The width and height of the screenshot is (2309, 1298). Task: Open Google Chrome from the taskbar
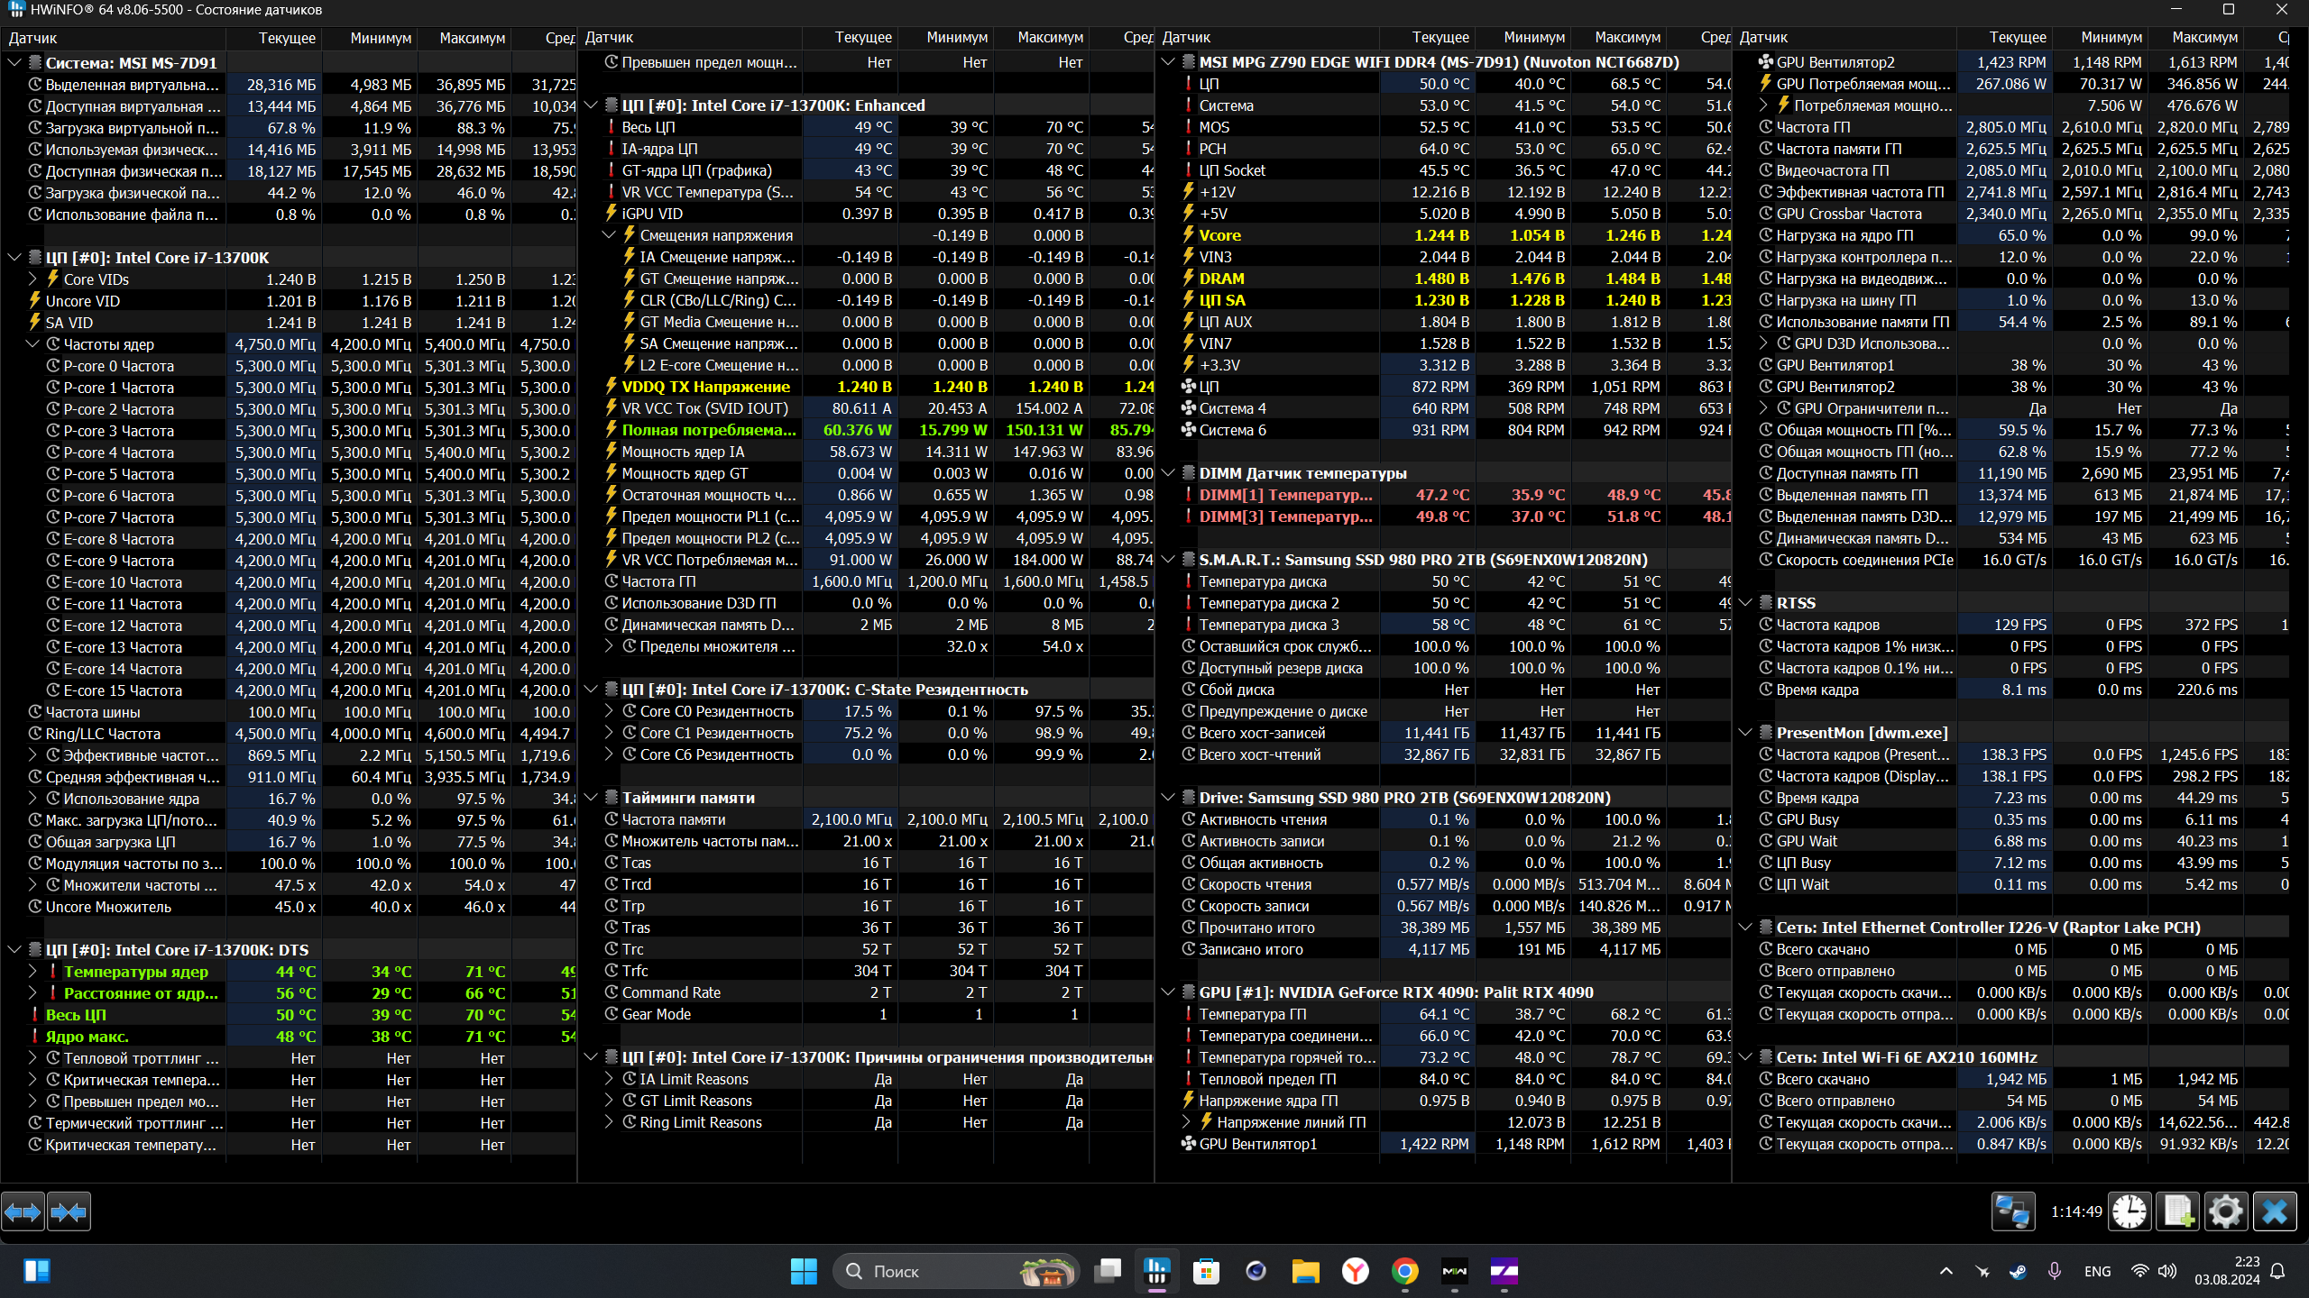coord(1404,1272)
